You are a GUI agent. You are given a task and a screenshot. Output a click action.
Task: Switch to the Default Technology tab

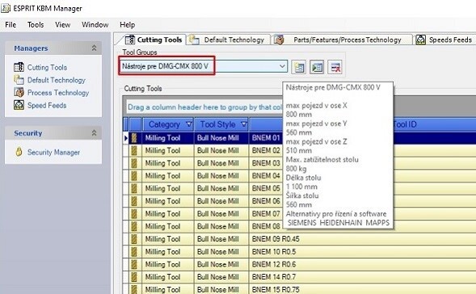pos(228,40)
